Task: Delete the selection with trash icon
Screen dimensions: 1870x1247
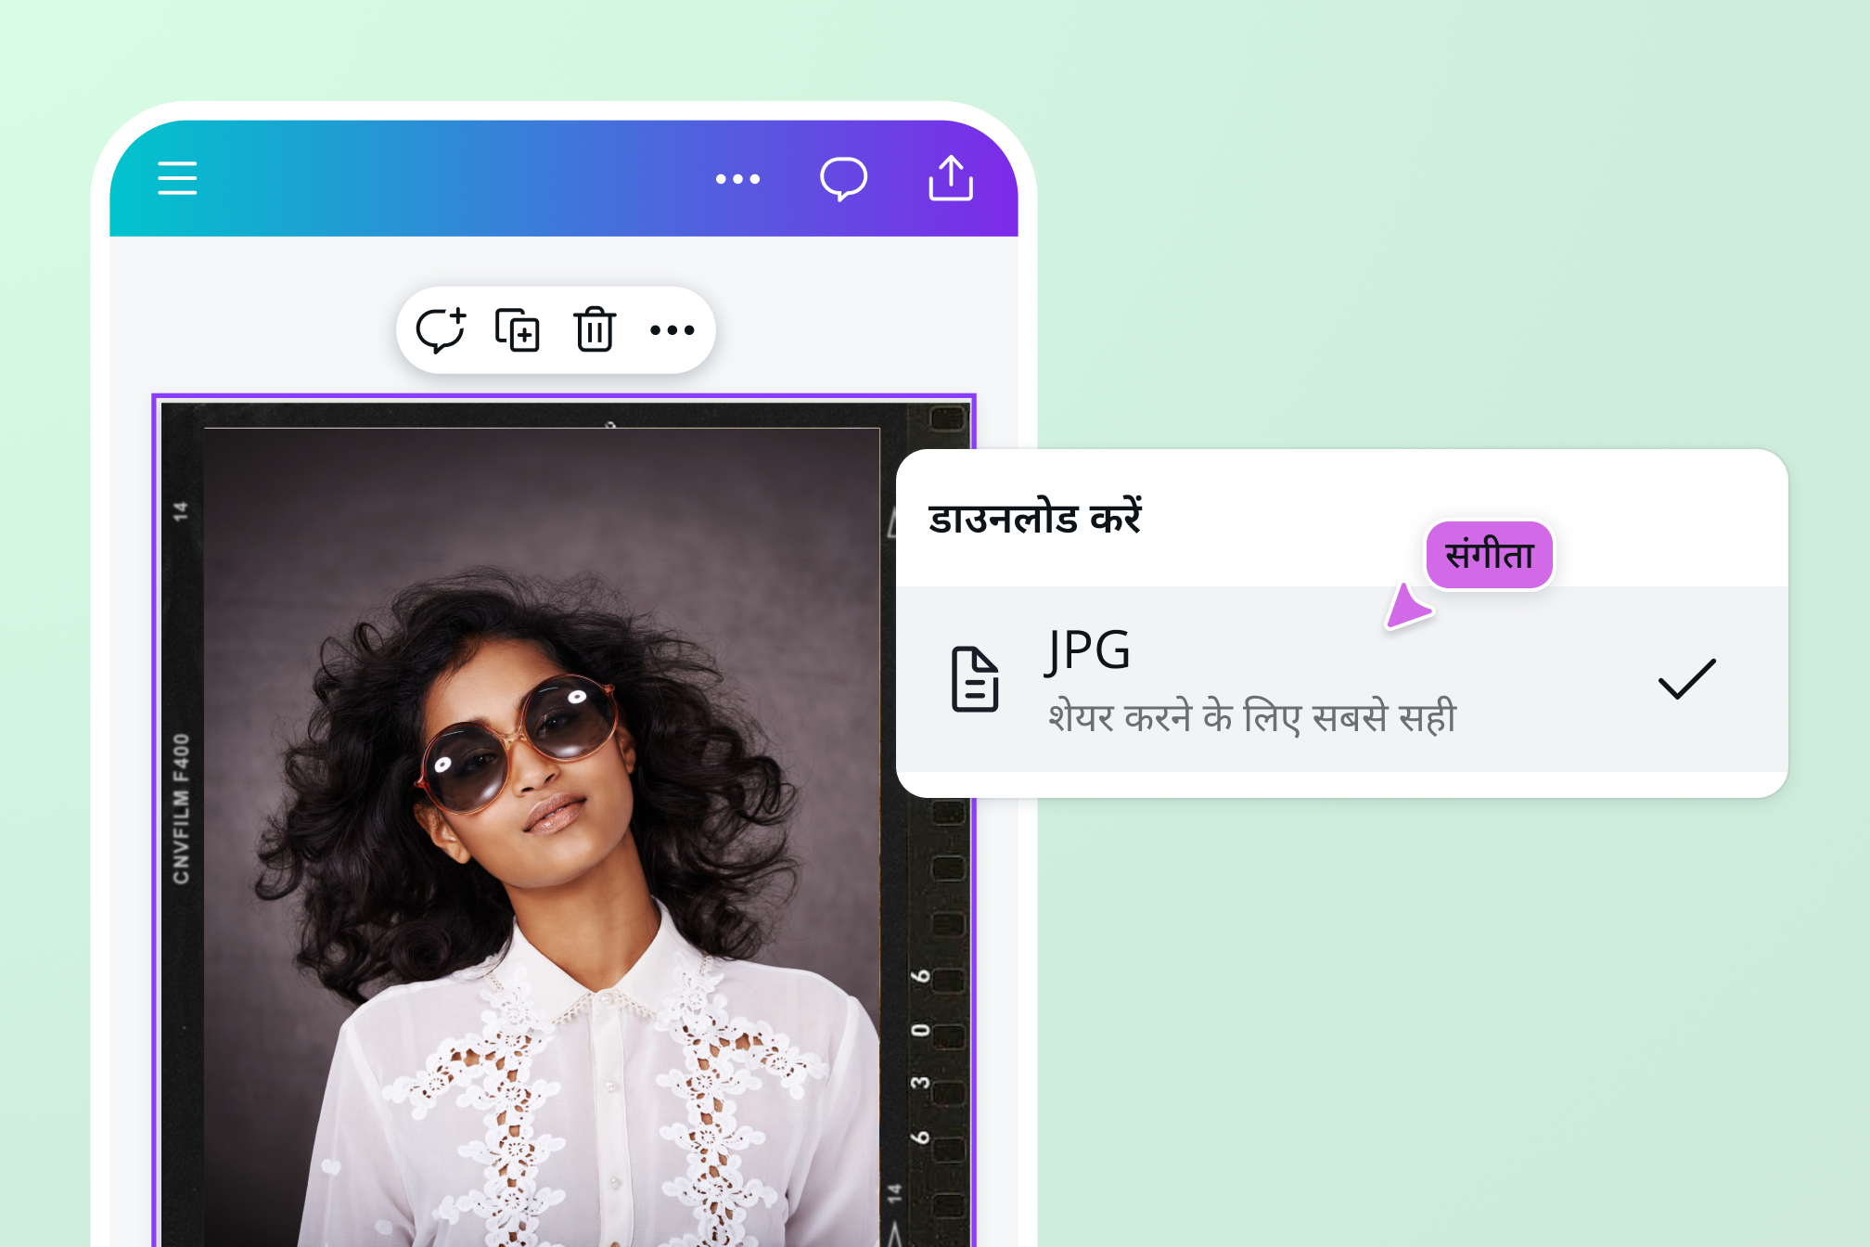Action: point(595,330)
